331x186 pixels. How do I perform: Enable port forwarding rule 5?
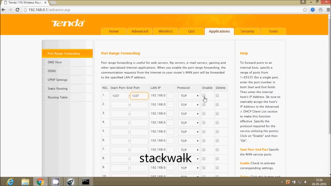(x=204, y=132)
